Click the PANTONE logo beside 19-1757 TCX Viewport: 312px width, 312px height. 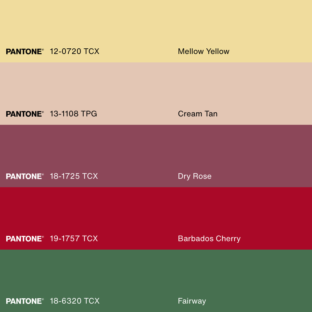[25, 239]
